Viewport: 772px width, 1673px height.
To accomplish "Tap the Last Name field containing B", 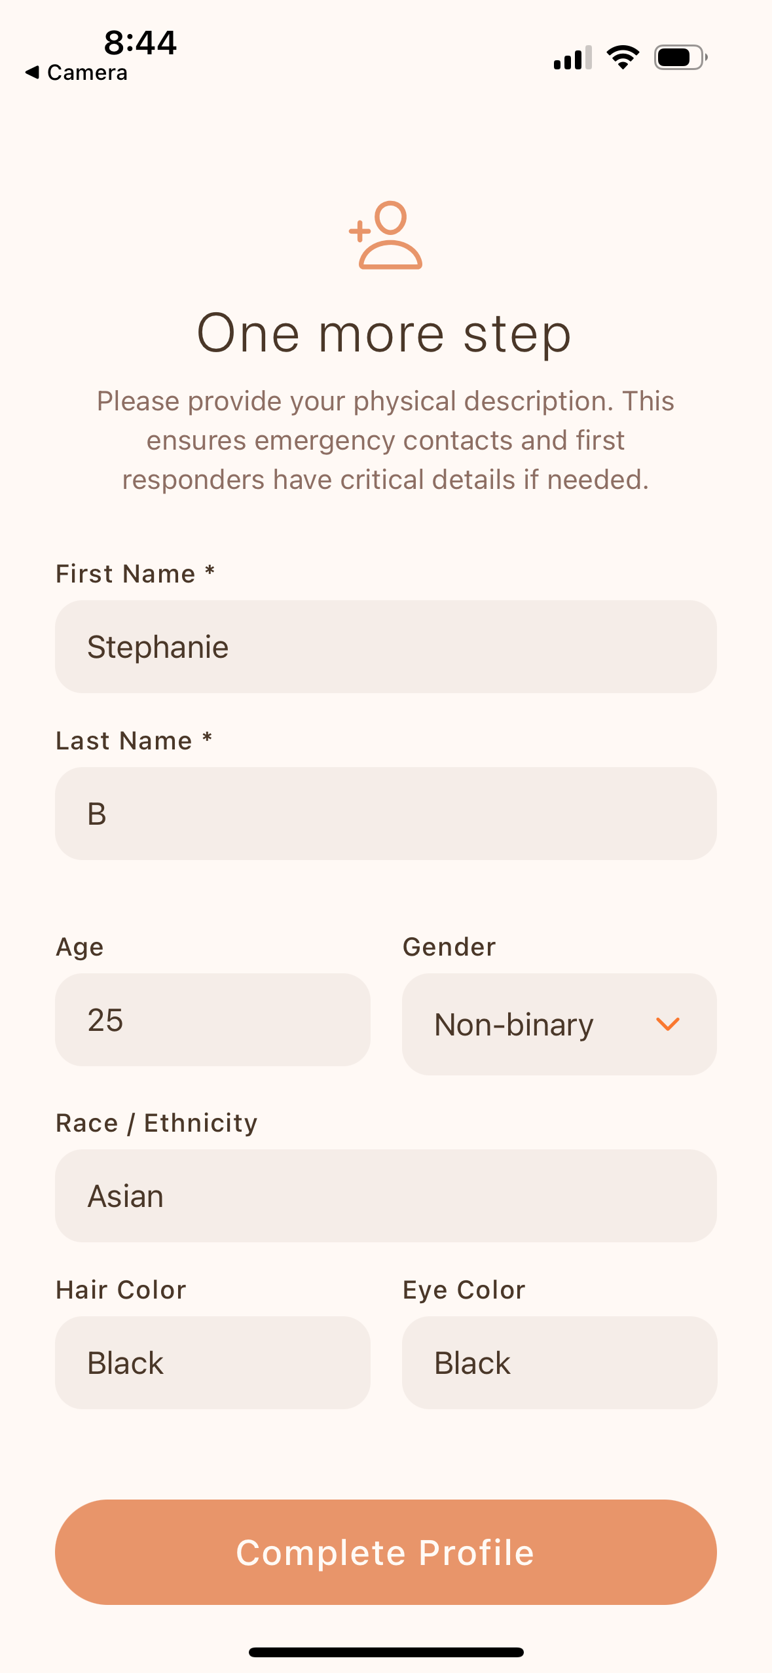I will click(x=386, y=814).
